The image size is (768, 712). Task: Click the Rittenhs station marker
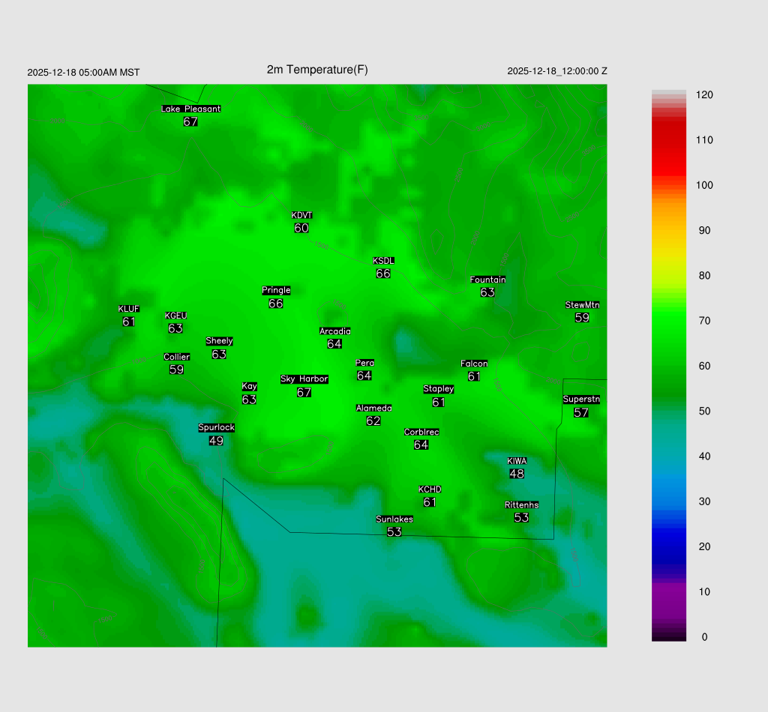click(x=521, y=511)
